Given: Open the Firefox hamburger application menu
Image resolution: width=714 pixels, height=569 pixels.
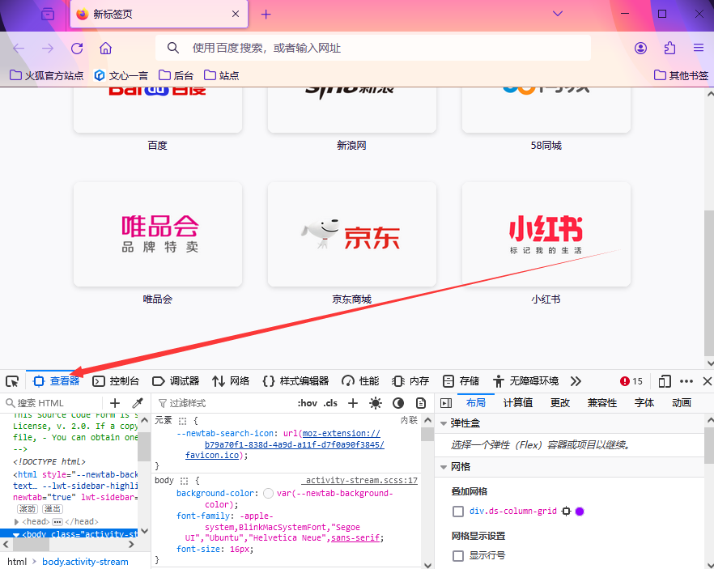Looking at the screenshot, I should click(x=699, y=49).
